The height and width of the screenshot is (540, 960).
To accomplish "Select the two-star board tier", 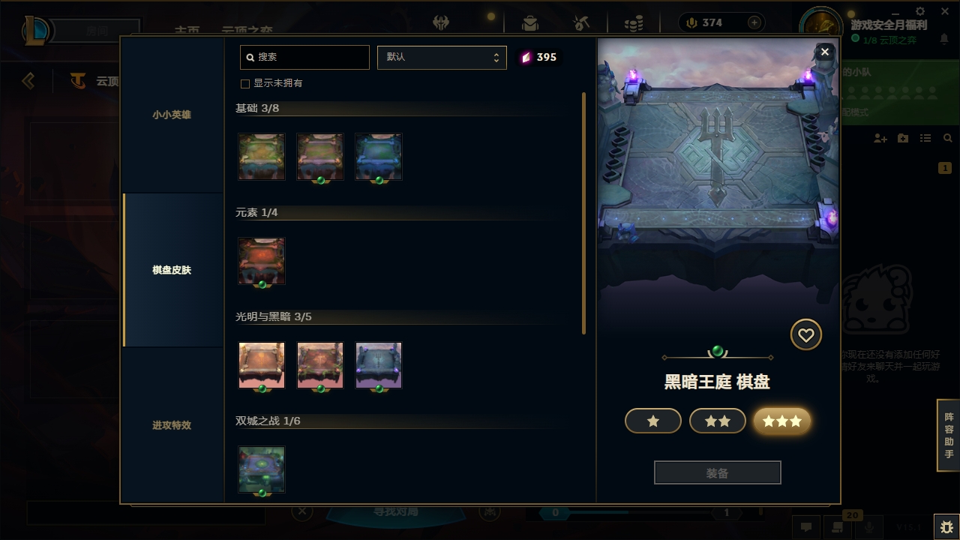I will (718, 421).
